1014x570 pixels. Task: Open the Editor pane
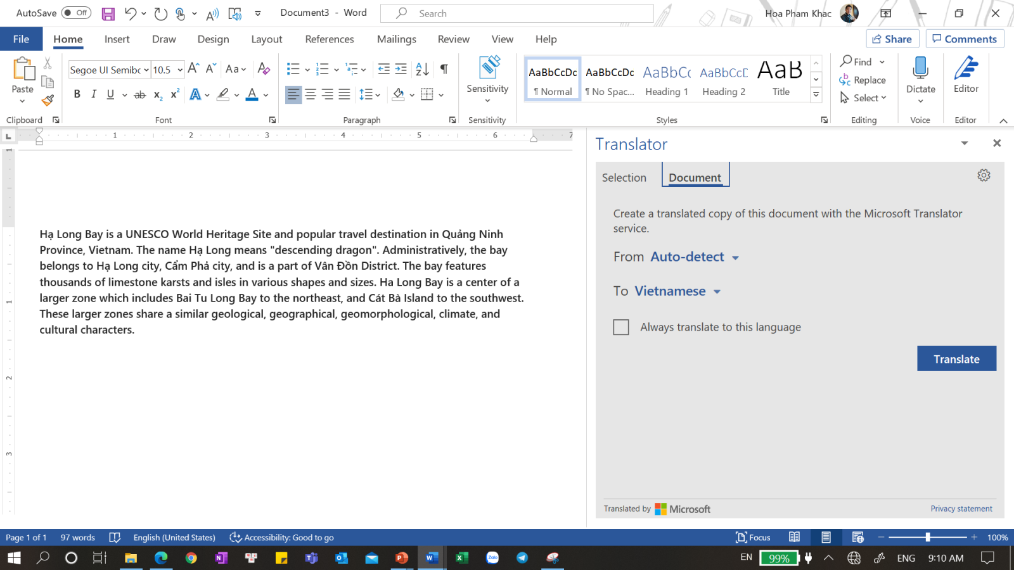966,75
